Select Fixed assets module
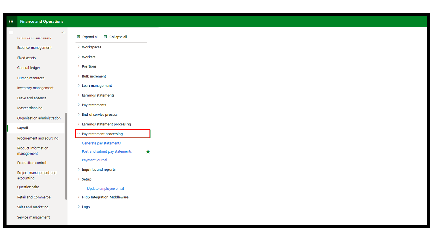This screenshot has width=434, height=244. [26, 58]
